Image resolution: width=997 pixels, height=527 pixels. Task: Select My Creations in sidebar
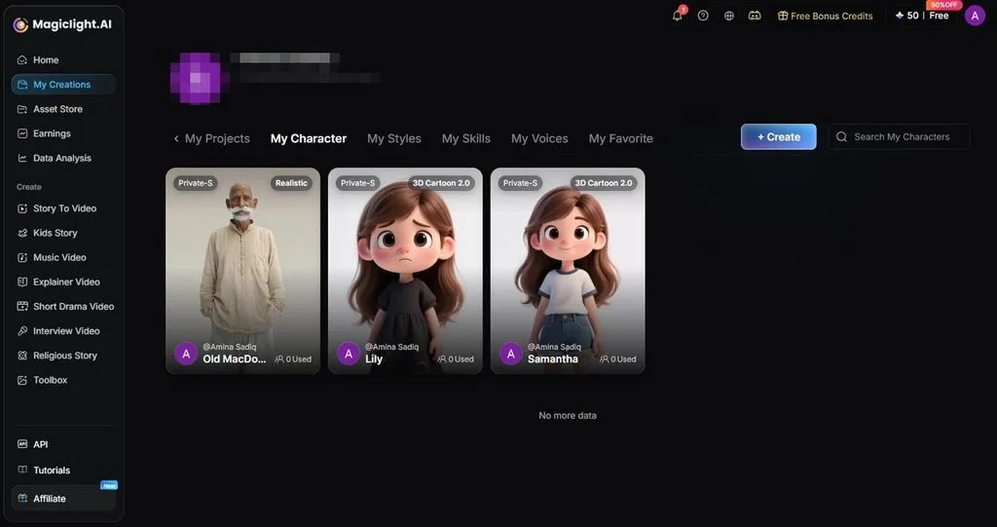[x=62, y=84]
